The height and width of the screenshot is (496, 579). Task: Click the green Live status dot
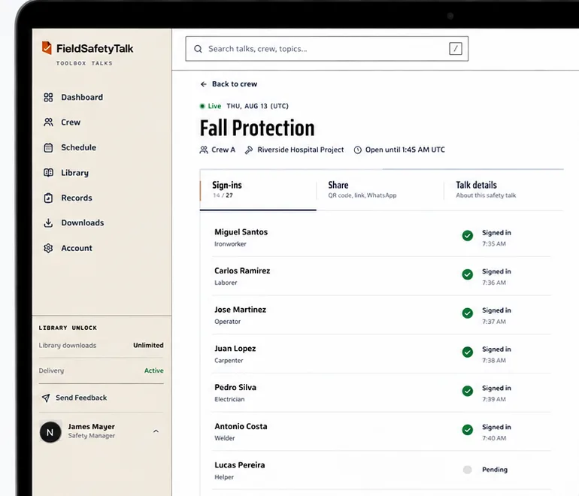pos(202,106)
